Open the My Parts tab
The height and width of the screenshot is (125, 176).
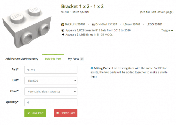(x=76, y=59)
